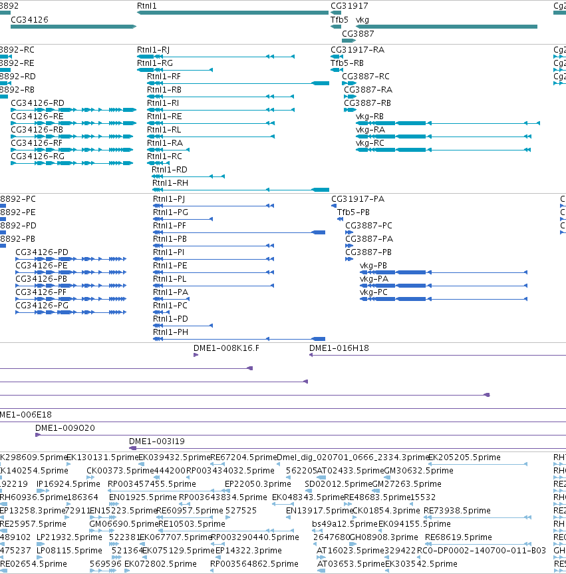This screenshot has height=574, width=566.
Task: Click EST CK00373.5prime label
Action: [x=120, y=470]
